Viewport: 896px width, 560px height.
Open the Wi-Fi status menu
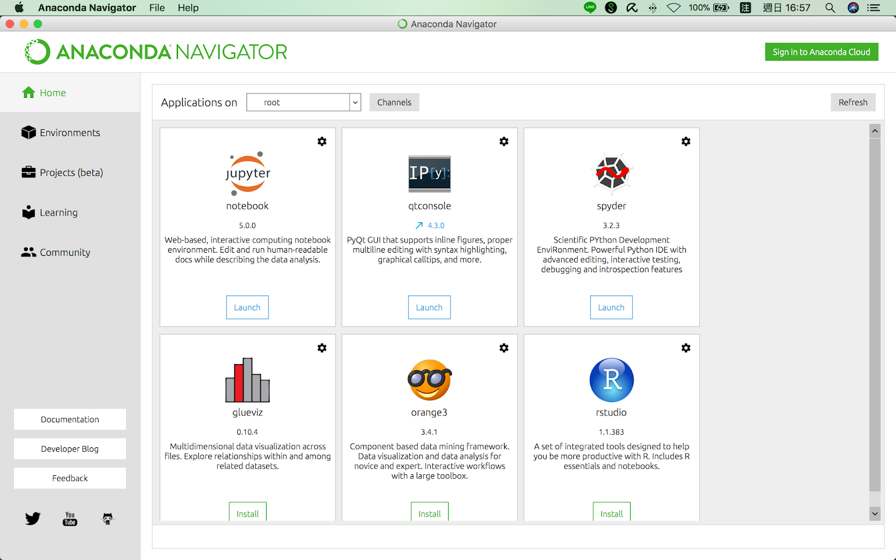(x=674, y=8)
